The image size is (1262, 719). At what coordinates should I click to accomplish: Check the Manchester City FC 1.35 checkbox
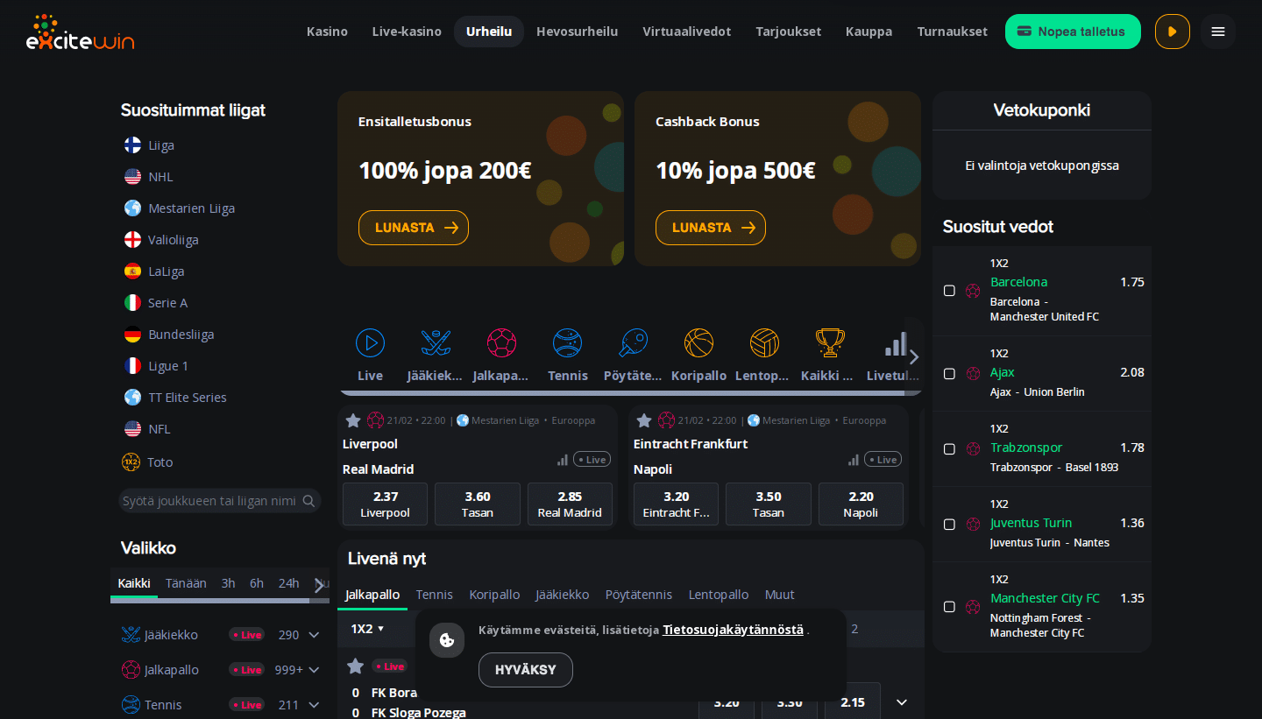(949, 607)
